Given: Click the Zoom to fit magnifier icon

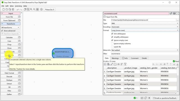Looking at the screenshot, I should pos(28,9).
